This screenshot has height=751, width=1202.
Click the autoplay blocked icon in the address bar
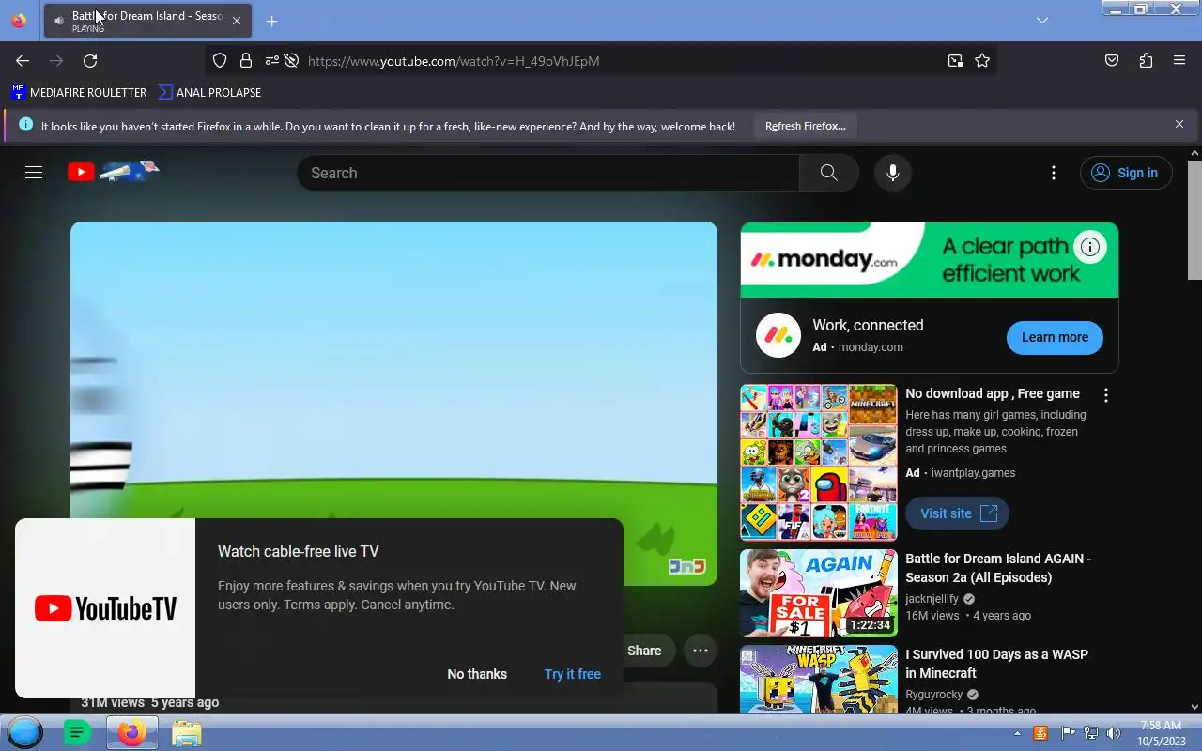(292, 61)
